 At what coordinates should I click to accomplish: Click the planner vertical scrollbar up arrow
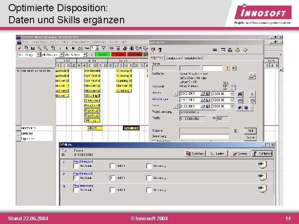(281, 70)
